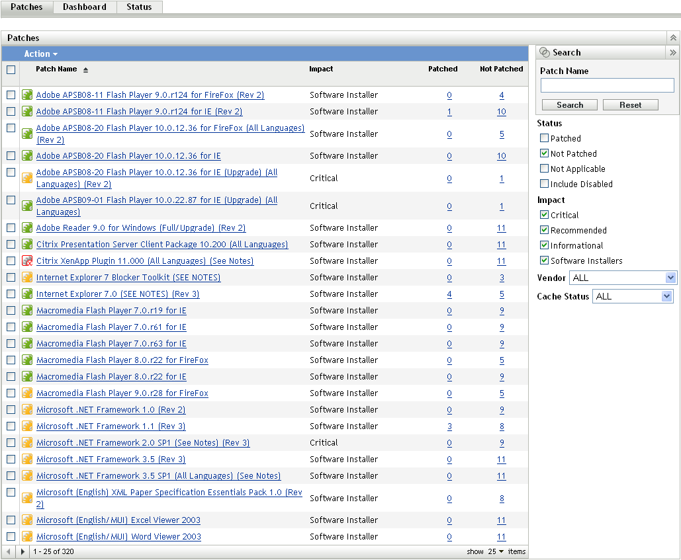Click icon for Macromedia Flash 8.0.r22 FireFox
Image resolution: width=681 pixels, height=560 pixels.
[x=27, y=360]
